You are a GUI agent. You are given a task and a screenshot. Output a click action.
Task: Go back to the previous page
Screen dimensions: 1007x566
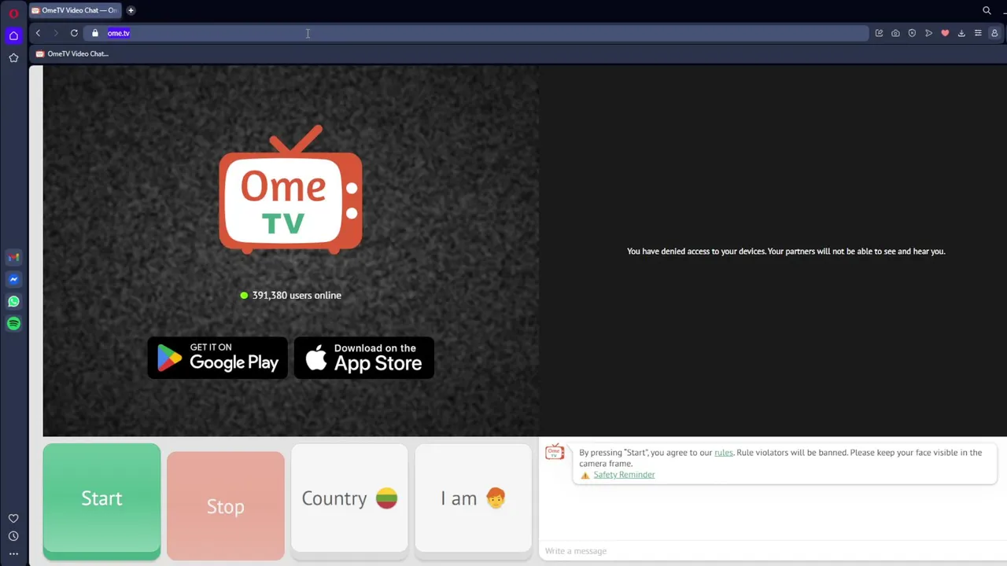tap(38, 33)
